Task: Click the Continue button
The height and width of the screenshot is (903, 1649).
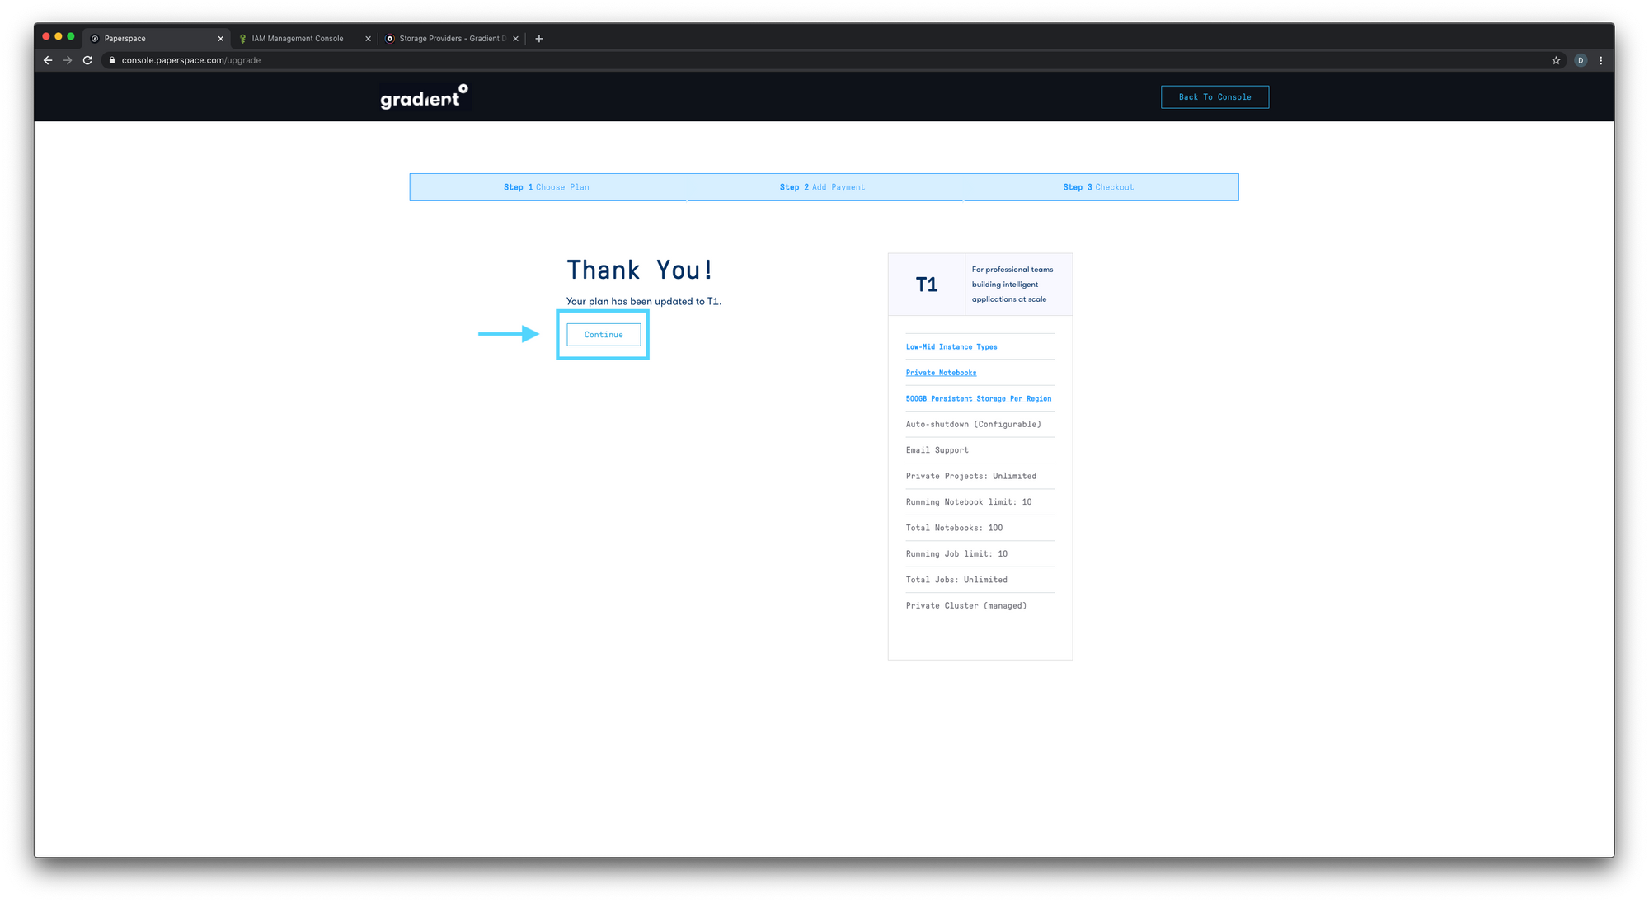Action: 604,335
